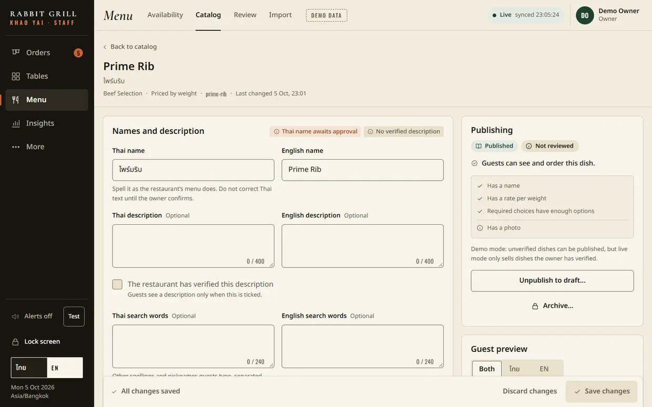This screenshot has width=652, height=407.
Task: Click the Orders count badge 5
Action: pyautogui.click(x=78, y=53)
